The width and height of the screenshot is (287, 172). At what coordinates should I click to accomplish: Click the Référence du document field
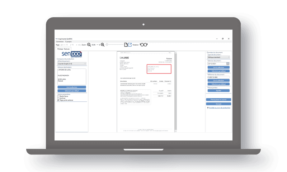(218, 77)
